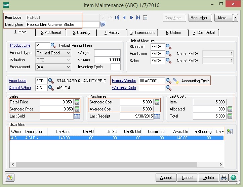
Task: Go to the next item record
Action: pos(131,17)
